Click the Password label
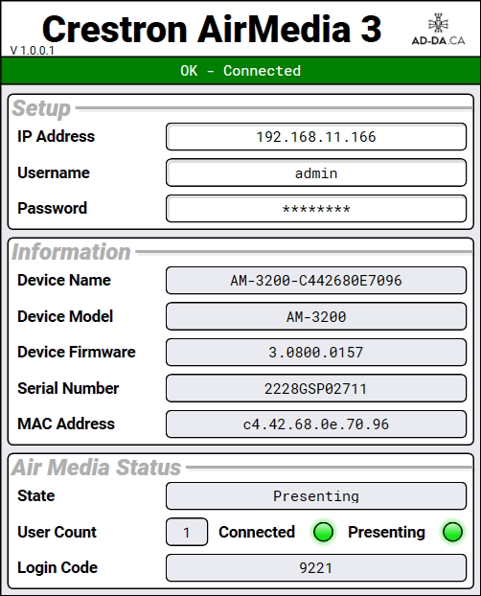 coord(52,208)
